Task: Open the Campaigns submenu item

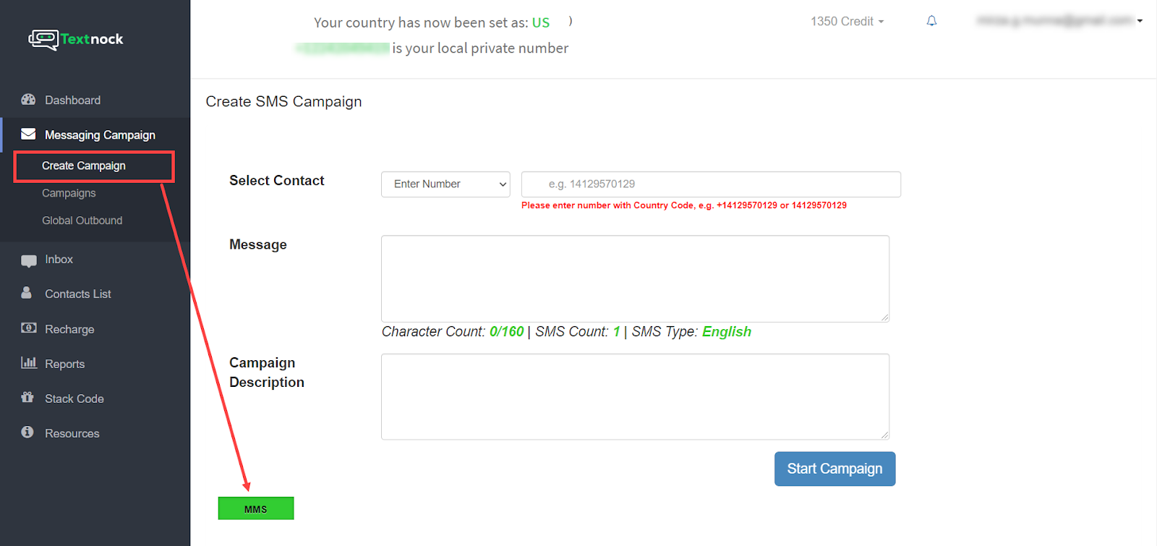Action: (69, 193)
